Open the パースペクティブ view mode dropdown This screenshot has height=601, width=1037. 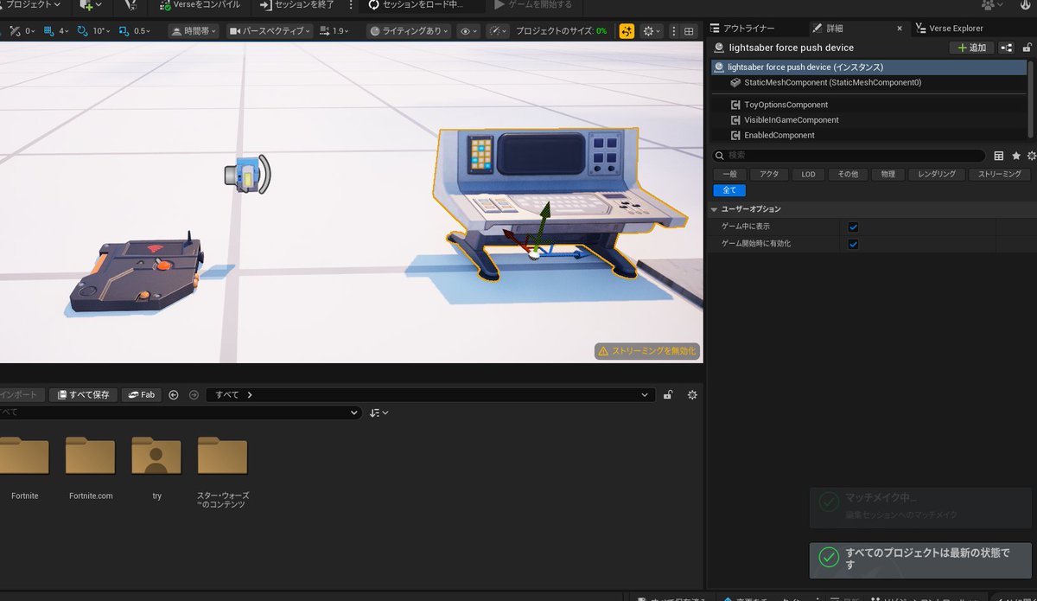270,31
